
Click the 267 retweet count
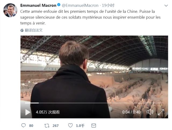tap(56, 126)
